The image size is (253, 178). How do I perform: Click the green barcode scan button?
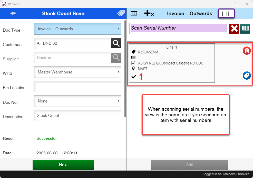tap(245, 29)
